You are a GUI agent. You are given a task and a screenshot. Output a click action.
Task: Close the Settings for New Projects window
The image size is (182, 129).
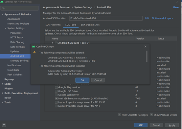point(177,2)
